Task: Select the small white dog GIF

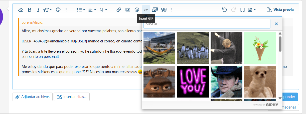Action: [x=260, y=82]
